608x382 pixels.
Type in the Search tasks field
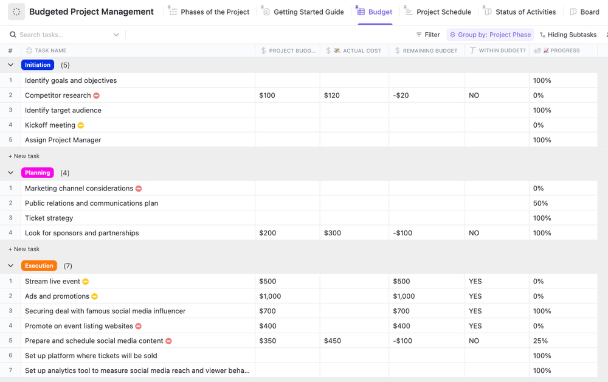click(x=61, y=35)
